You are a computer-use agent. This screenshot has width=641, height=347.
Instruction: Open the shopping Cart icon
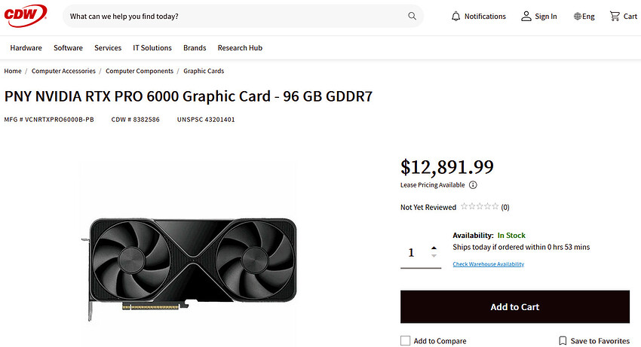click(x=614, y=16)
